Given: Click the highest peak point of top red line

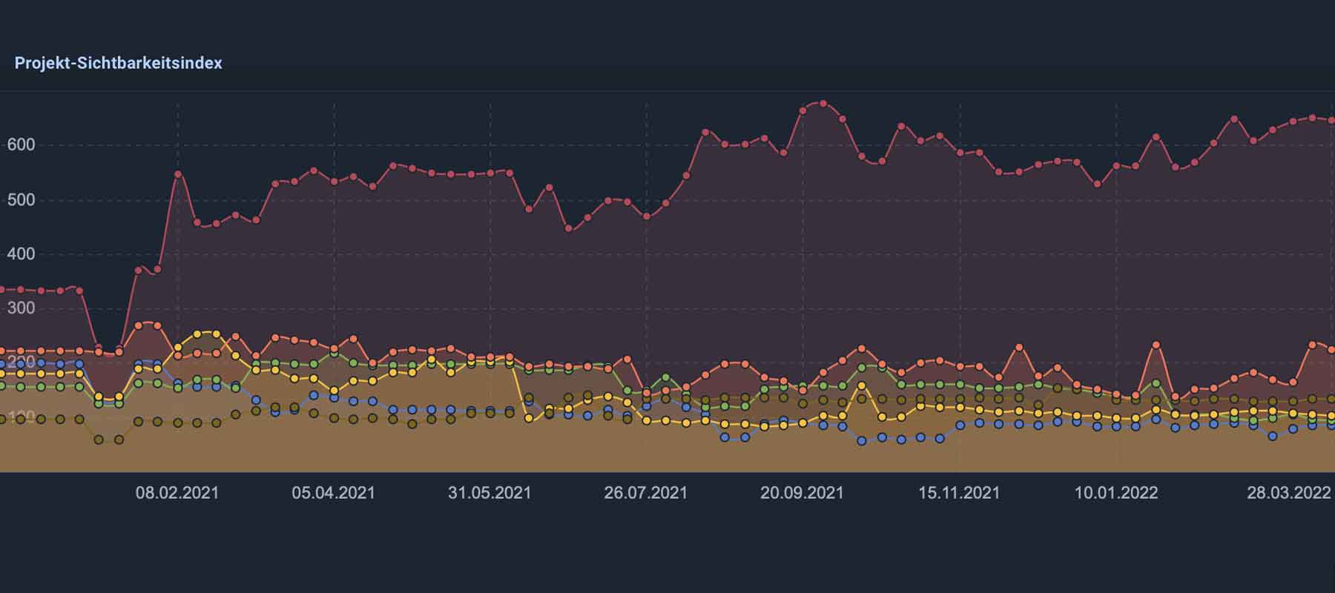Looking at the screenshot, I should [x=822, y=104].
